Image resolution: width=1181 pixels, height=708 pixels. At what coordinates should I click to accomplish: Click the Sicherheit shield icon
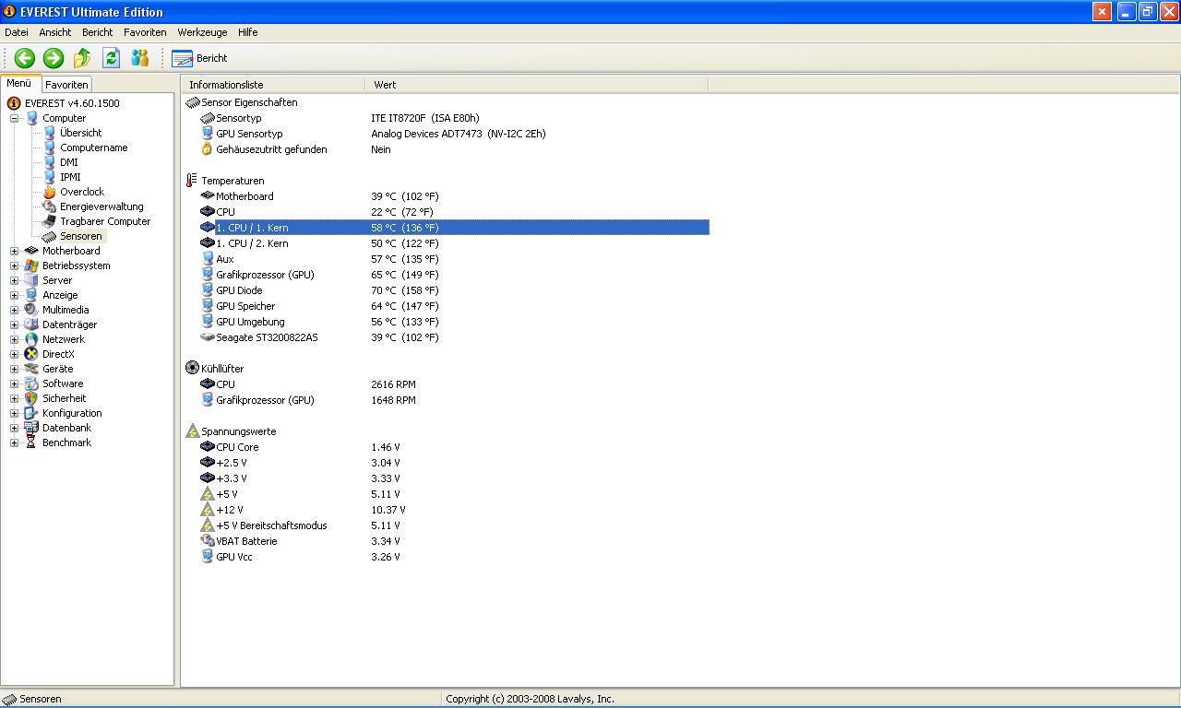click(x=32, y=398)
